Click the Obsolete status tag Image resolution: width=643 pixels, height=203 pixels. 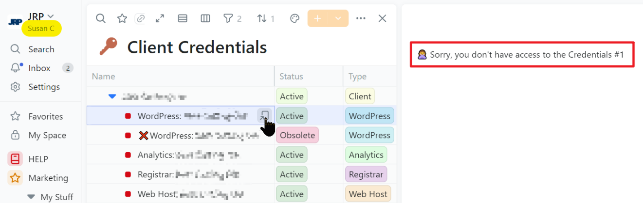[297, 135]
